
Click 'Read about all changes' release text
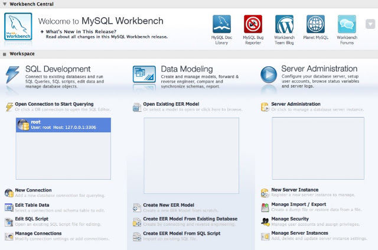106,37
